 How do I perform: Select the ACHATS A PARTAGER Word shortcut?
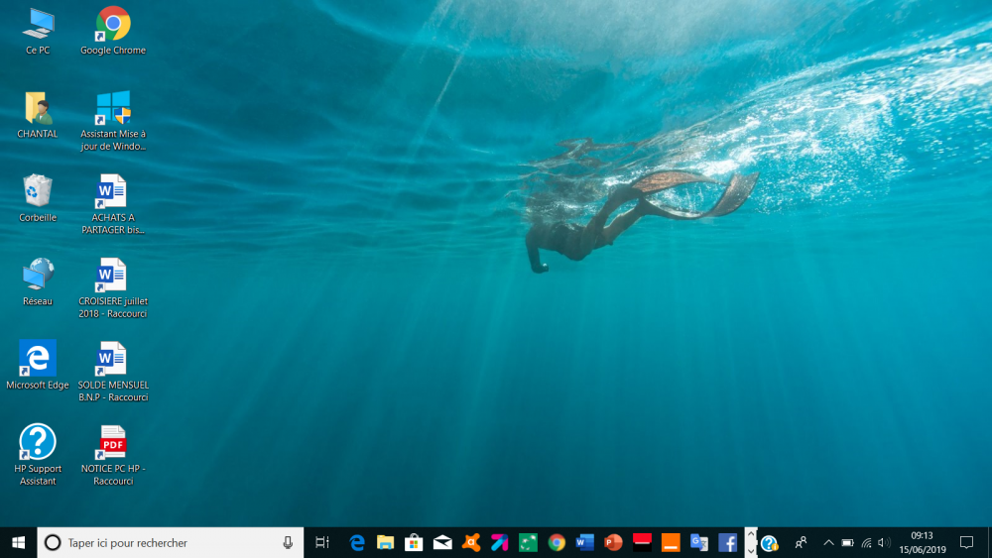pyautogui.click(x=113, y=205)
